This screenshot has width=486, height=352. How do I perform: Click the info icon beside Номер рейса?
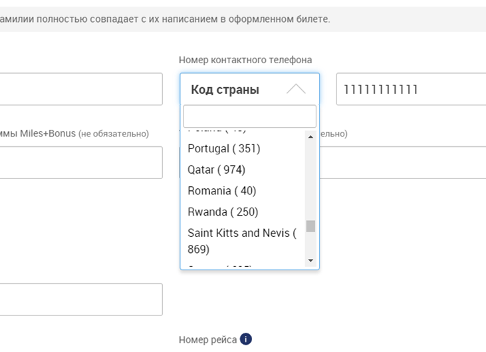246,339
